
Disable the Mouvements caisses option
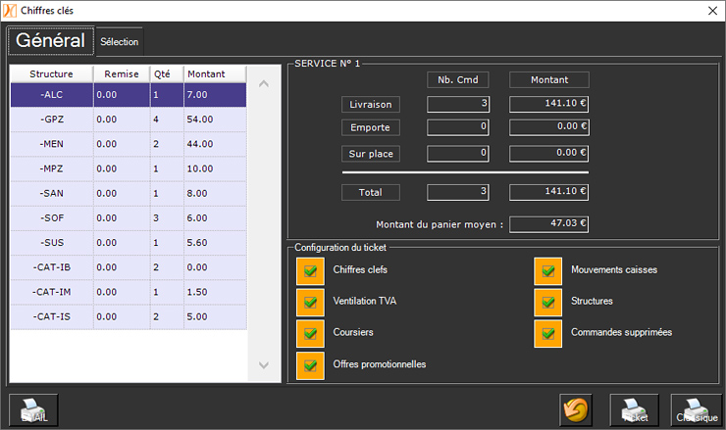coord(548,270)
